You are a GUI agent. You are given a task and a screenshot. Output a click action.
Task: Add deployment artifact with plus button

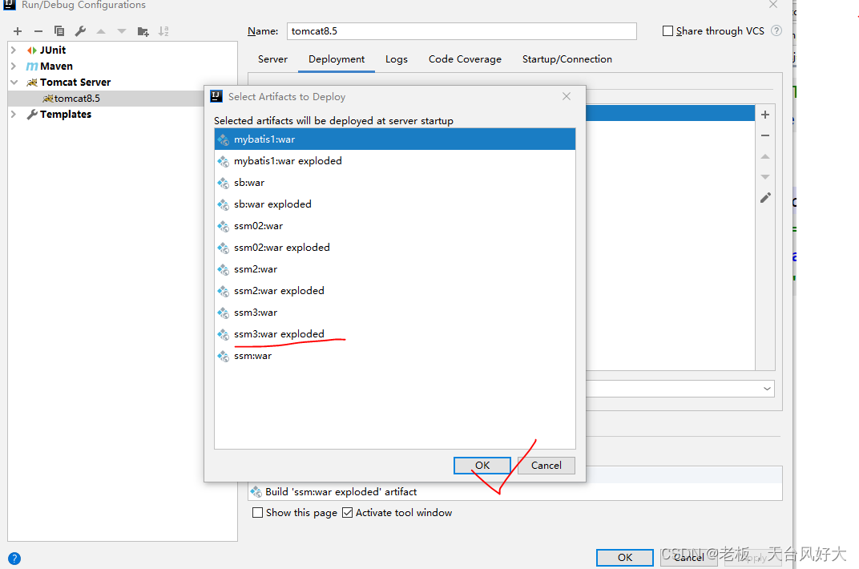[765, 115]
